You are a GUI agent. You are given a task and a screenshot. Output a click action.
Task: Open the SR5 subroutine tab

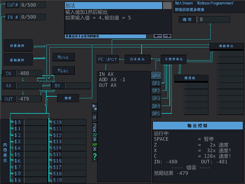[156, 114]
